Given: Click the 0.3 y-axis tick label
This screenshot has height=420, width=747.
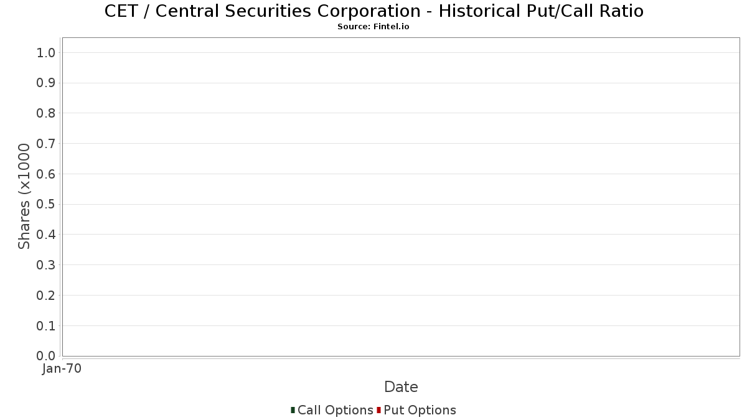Looking at the screenshot, I should click(x=46, y=265).
